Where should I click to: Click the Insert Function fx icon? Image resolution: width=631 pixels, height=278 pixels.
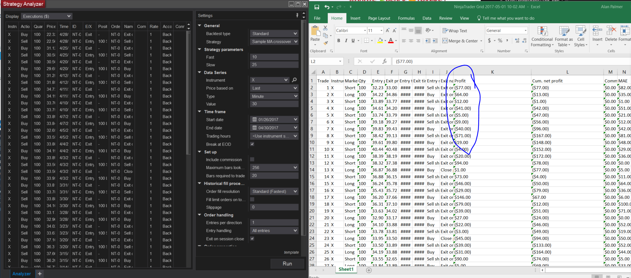385,61
